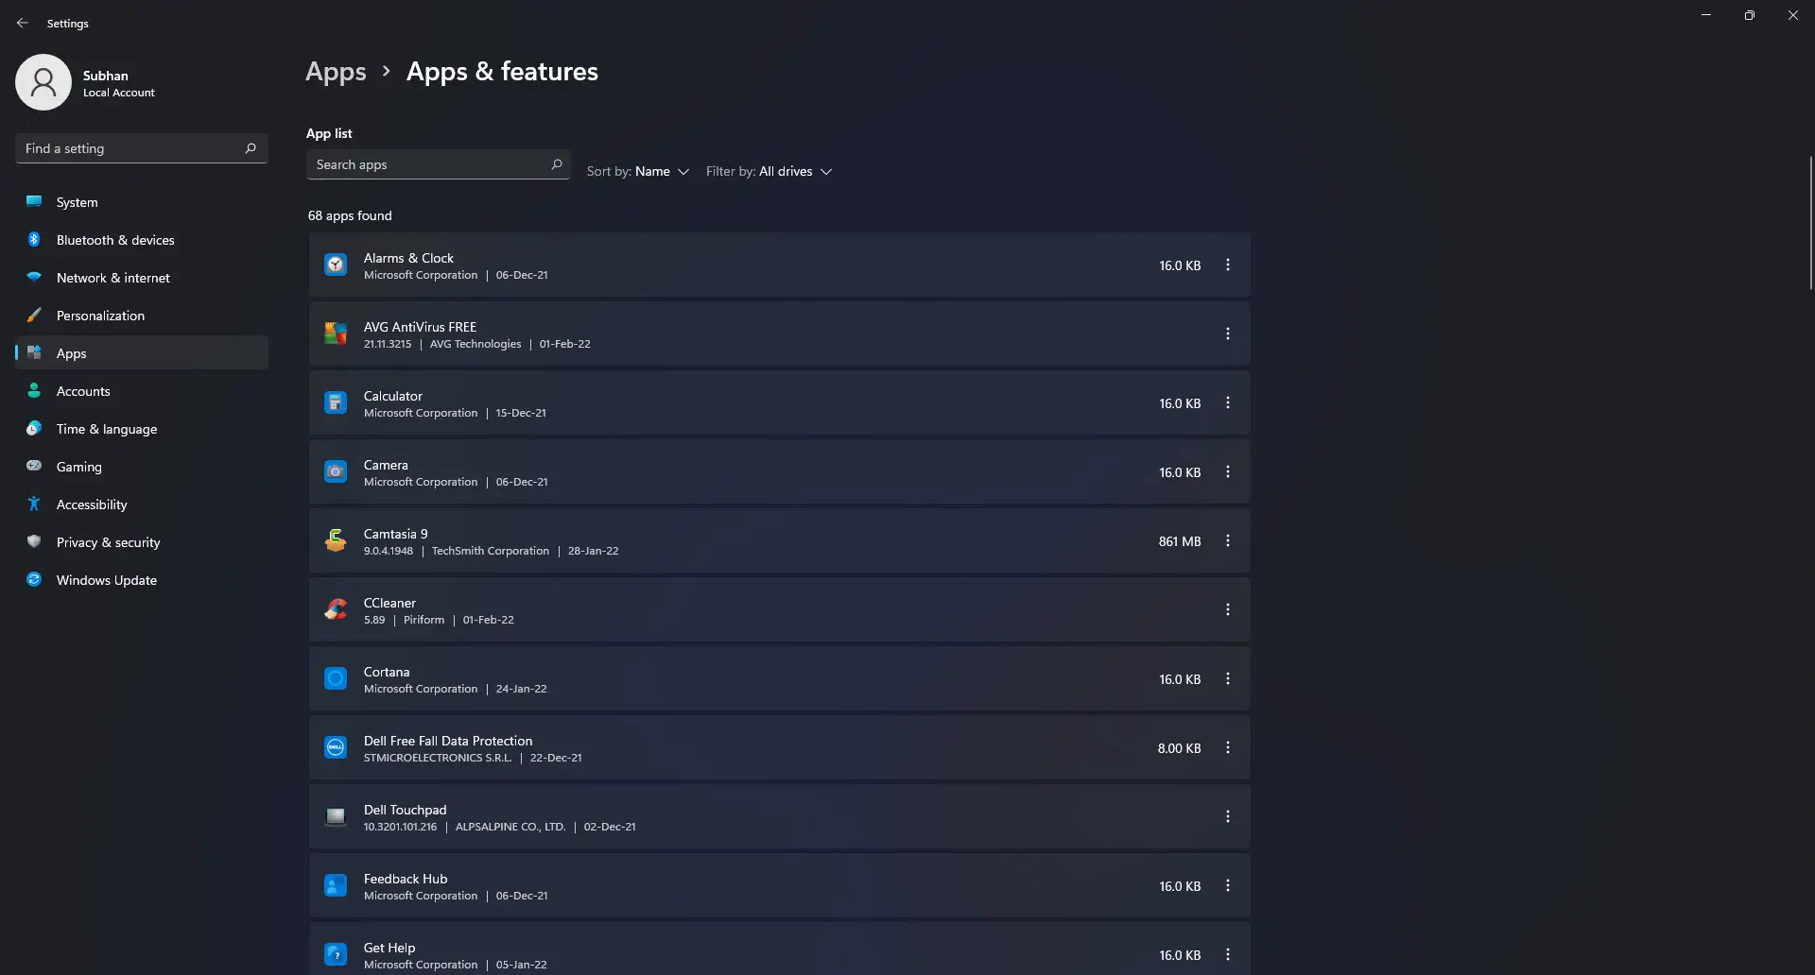Restore down the Settings window
This screenshot has width=1815, height=975.
(1750, 15)
